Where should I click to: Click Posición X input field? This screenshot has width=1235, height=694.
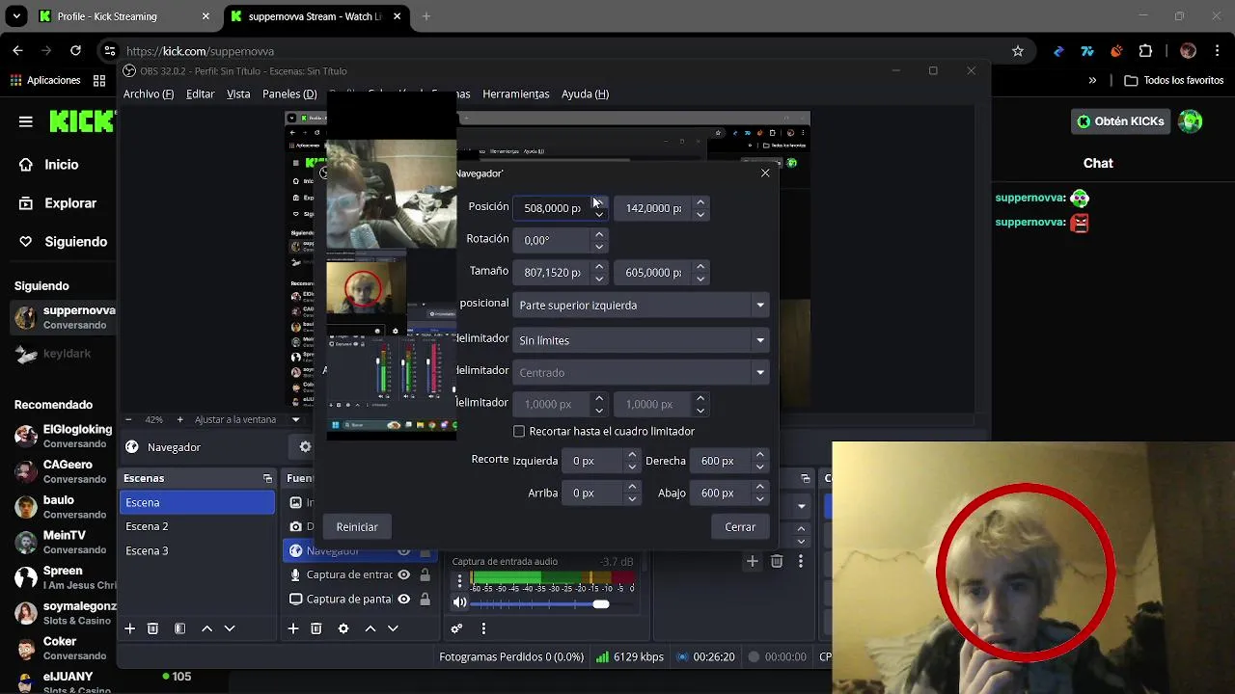pyautogui.click(x=552, y=208)
